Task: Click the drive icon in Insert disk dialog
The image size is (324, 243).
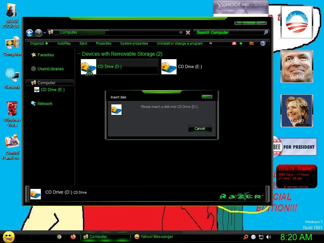Action: 116,110
